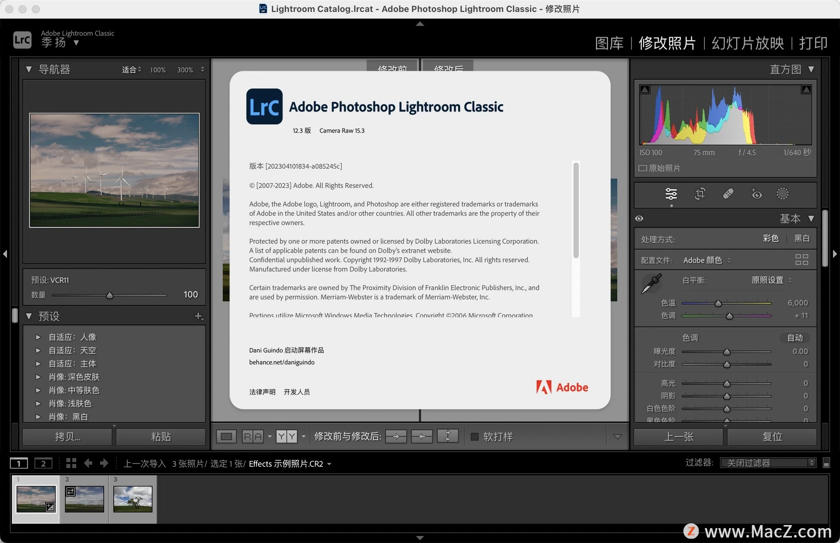Open the white balance As Shot dropdown
Image resolution: width=840 pixels, height=543 pixels.
[x=772, y=280]
